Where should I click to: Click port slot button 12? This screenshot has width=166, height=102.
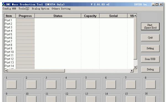71,99
